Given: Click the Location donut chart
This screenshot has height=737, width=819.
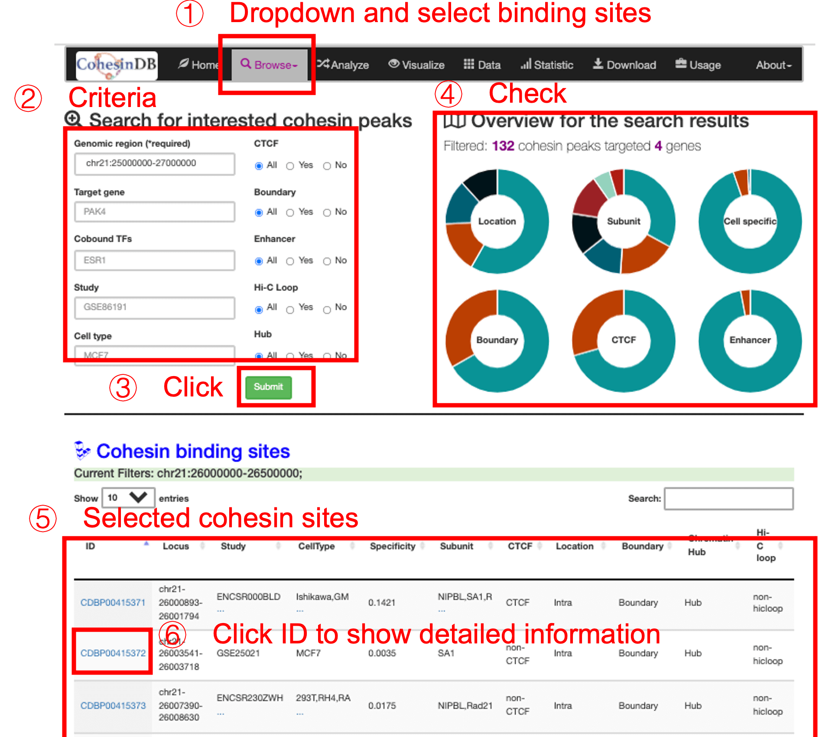Looking at the screenshot, I should point(497,221).
